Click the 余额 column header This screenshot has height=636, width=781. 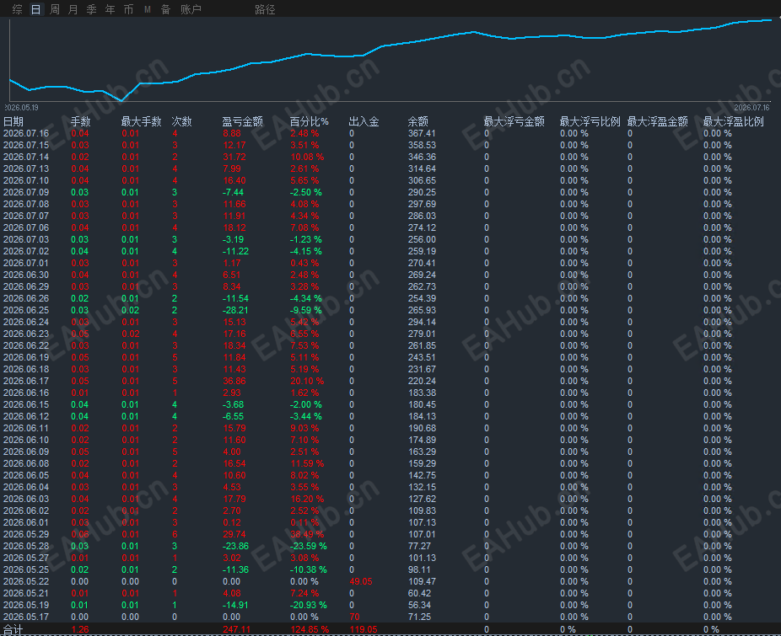coord(417,121)
